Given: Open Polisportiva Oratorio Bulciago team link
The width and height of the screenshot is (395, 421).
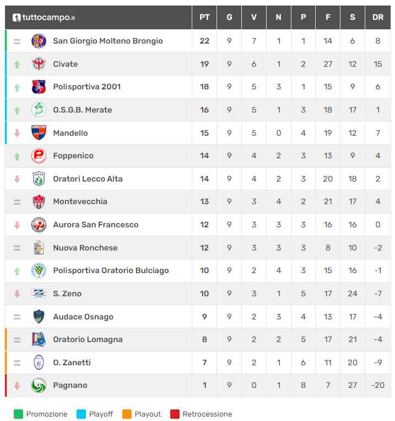Looking at the screenshot, I should tap(111, 270).
